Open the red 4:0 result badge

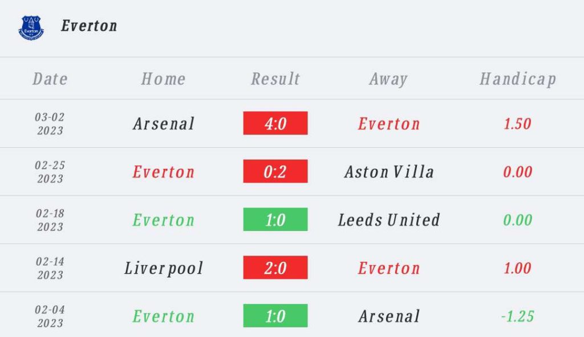pyautogui.click(x=275, y=123)
